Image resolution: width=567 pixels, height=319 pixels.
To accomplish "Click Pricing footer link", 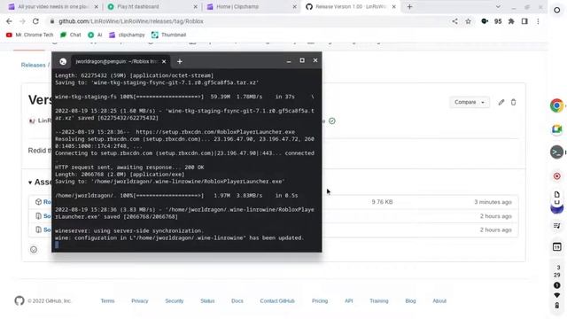I will pos(320,301).
